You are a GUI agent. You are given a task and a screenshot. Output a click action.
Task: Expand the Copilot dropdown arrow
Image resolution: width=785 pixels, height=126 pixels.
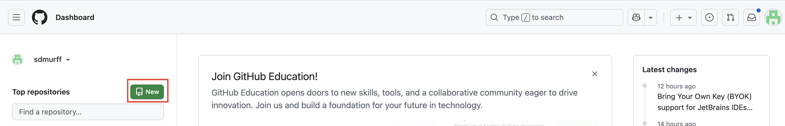tap(651, 18)
